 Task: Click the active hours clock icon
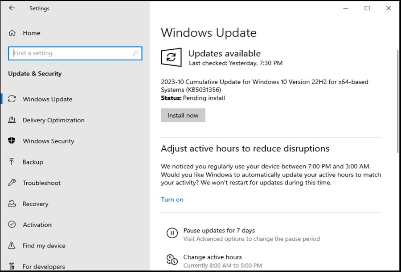click(172, 260)
